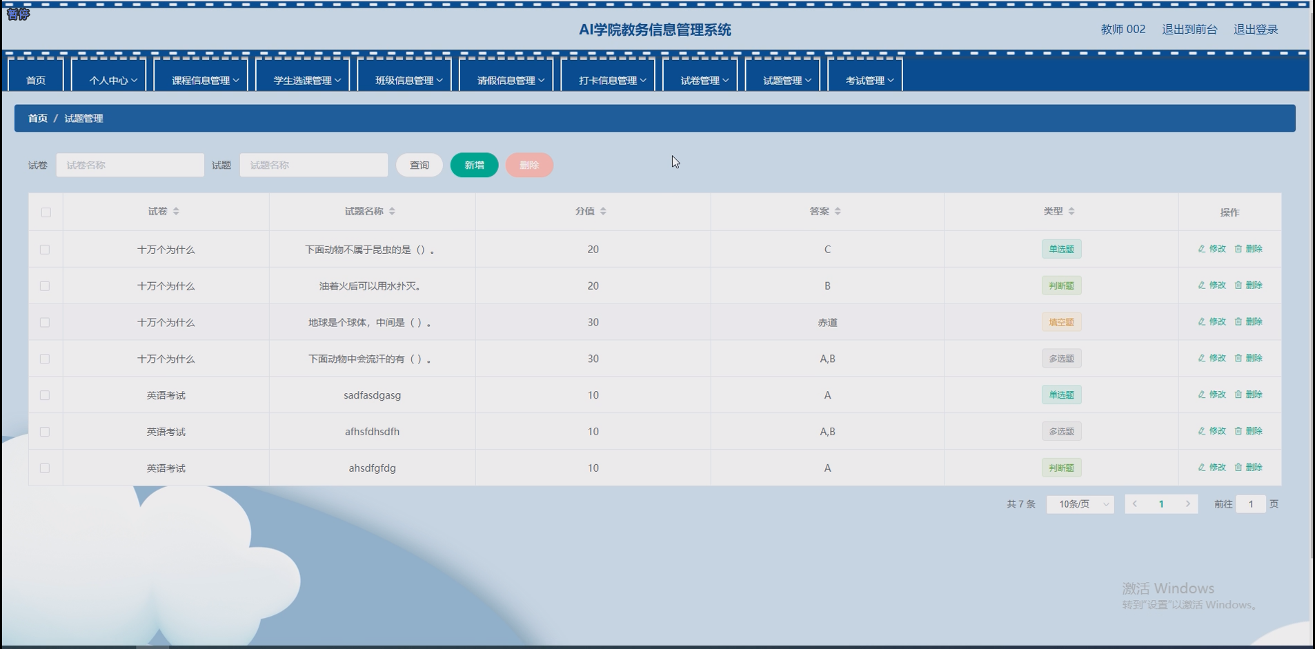Check the row 下面动物不属于昆虫的是

point(45,249)
